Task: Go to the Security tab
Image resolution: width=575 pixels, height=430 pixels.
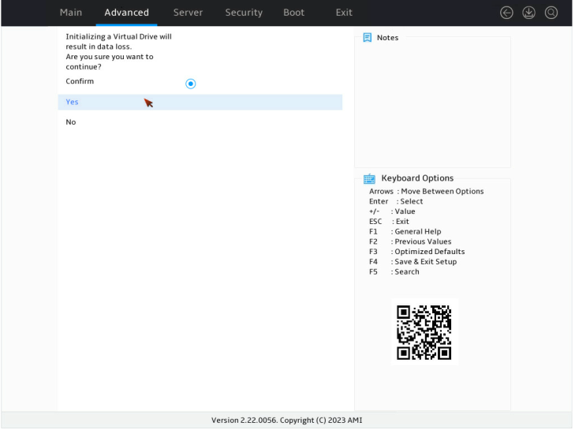Action: pyautogui.click(x=244, y=13)
